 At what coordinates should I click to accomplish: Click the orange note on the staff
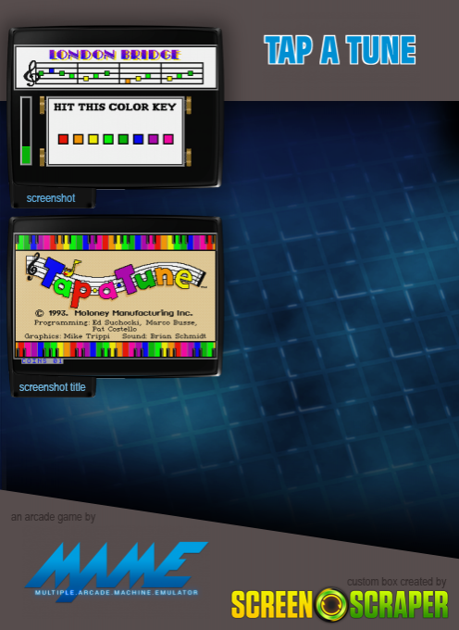128,82
